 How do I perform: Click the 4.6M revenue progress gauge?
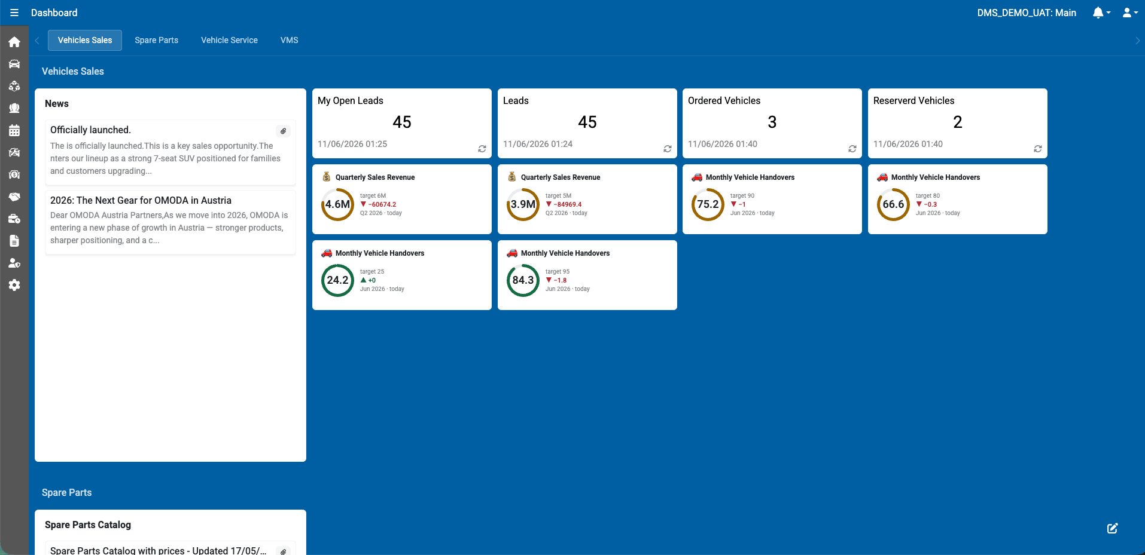tap(337, 204)
